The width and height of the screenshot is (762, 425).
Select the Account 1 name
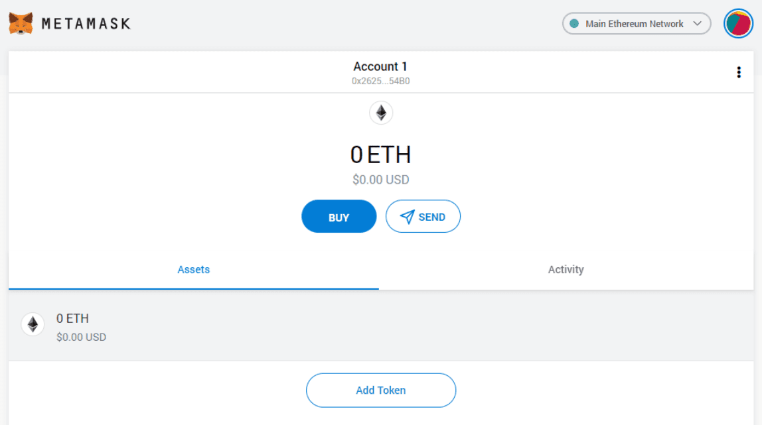(x=380, y=66)
